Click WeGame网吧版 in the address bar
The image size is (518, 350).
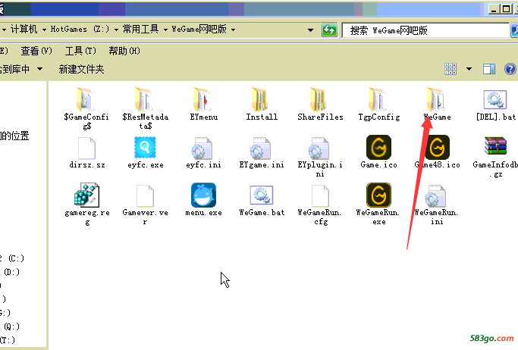199,30
